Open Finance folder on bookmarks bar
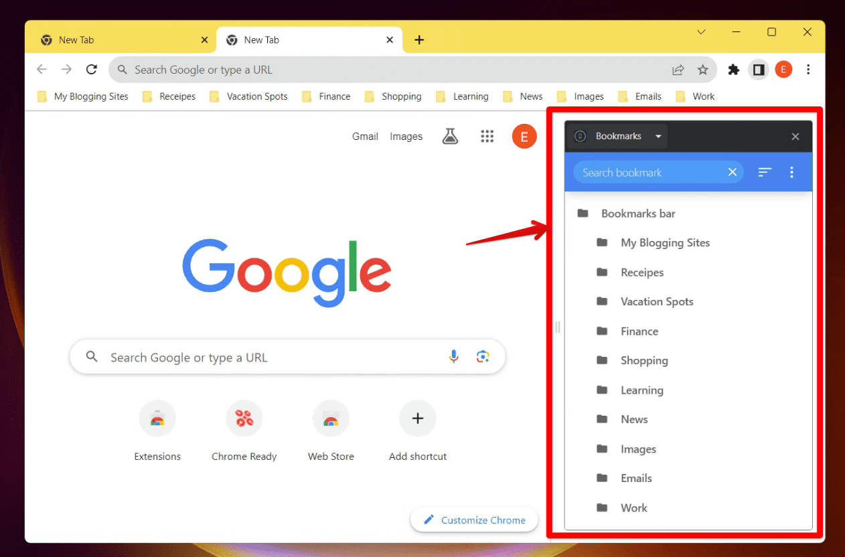 326,96
